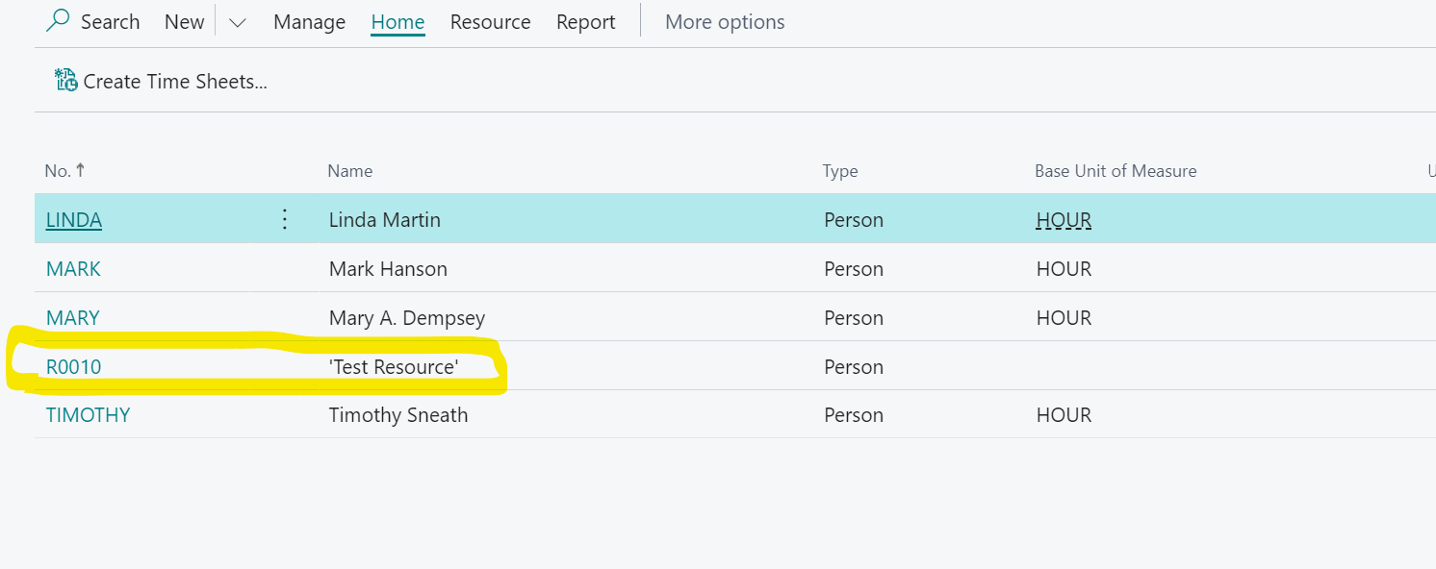Expand the dropdown chevron next to New
The image size is (1436, 569).
(x=237, y=22)
